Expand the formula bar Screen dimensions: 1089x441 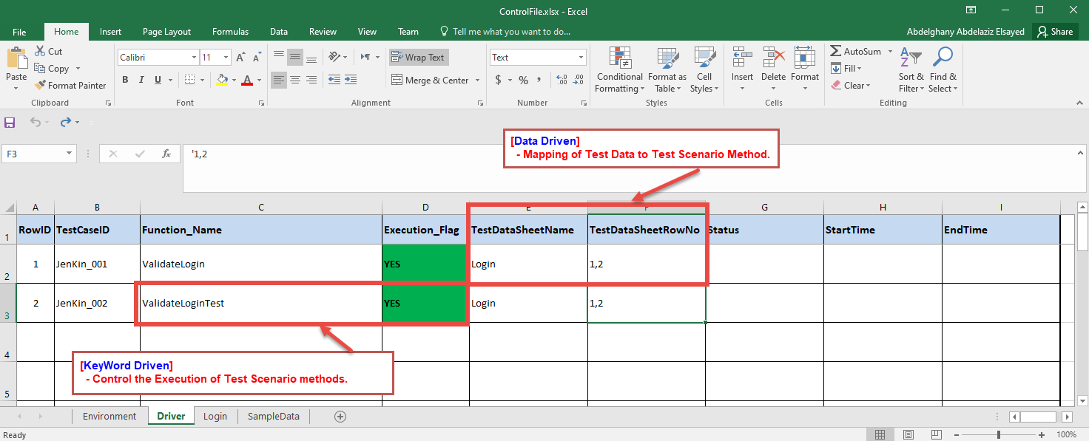pyautogui.click(x=1080, y=153)
